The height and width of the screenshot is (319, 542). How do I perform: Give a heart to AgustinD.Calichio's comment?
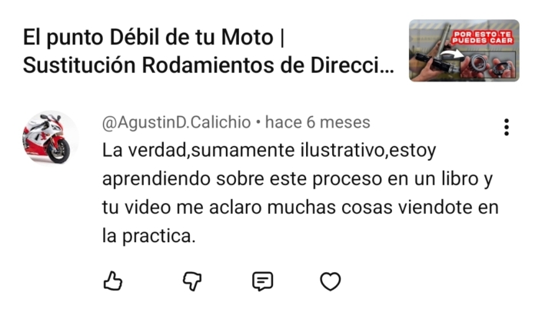point(331,281)
